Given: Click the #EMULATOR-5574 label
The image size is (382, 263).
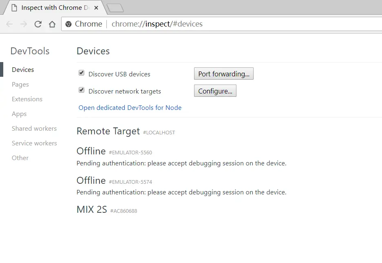Looking at the screenshot, I should click(x=130, y=182).
